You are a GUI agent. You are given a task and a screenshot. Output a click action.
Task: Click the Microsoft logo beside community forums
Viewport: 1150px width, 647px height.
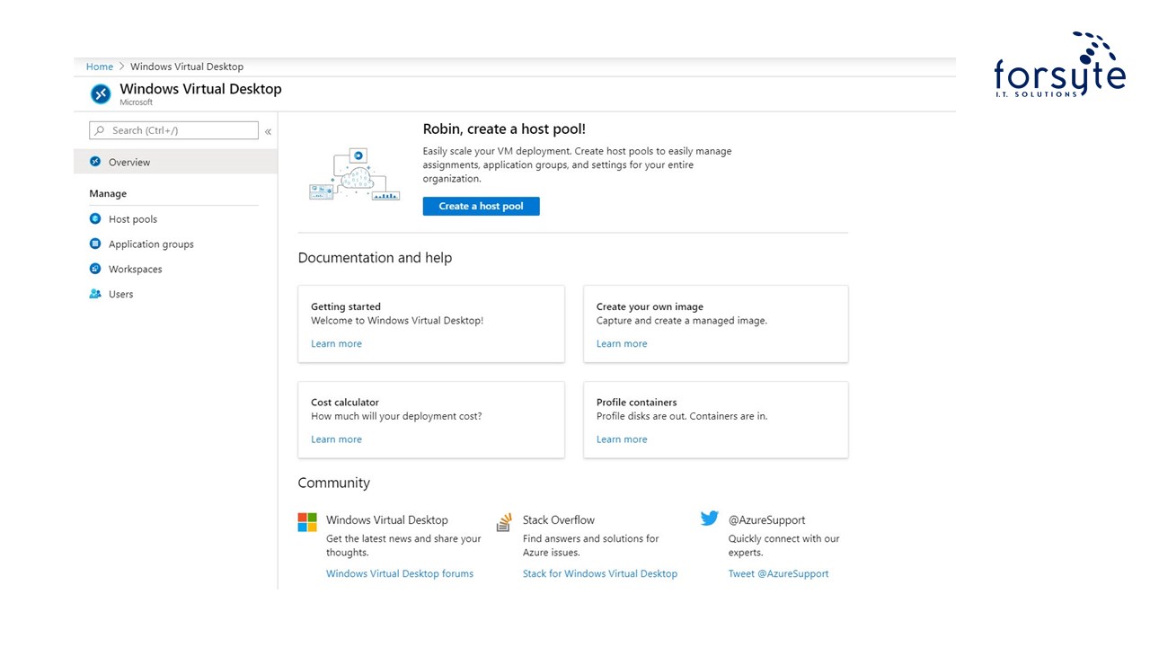(306, 520)
